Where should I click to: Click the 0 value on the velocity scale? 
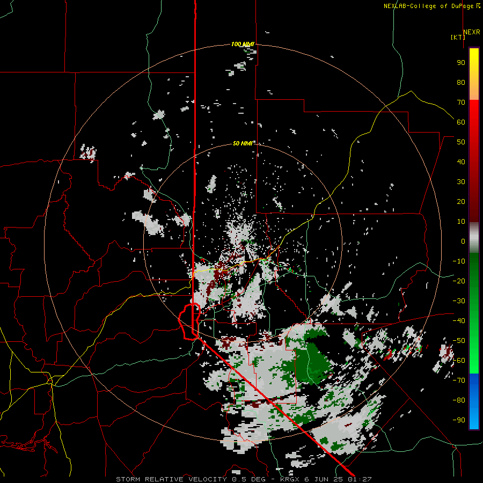click(x=463, y=241)
